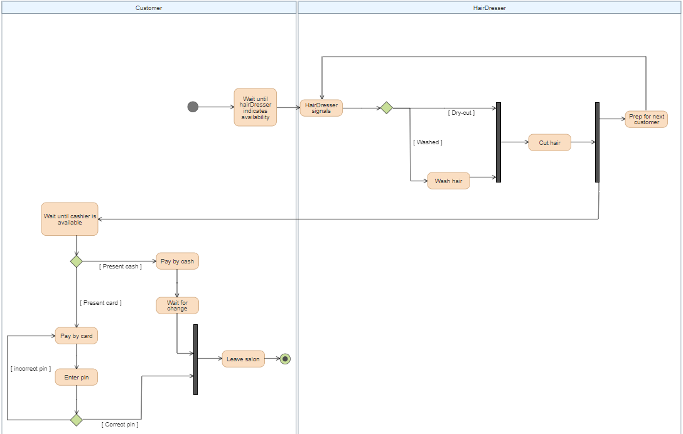Select the 'Pay by cash' activity
This screenshot has width=683, height=434.
pyautogui.click(x=176, y=261)
